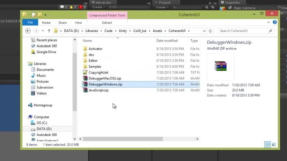Expand breadcrumb arrow after CoherentUI
The height and width of the screenshot is (161, 287).
click(189, 31)
